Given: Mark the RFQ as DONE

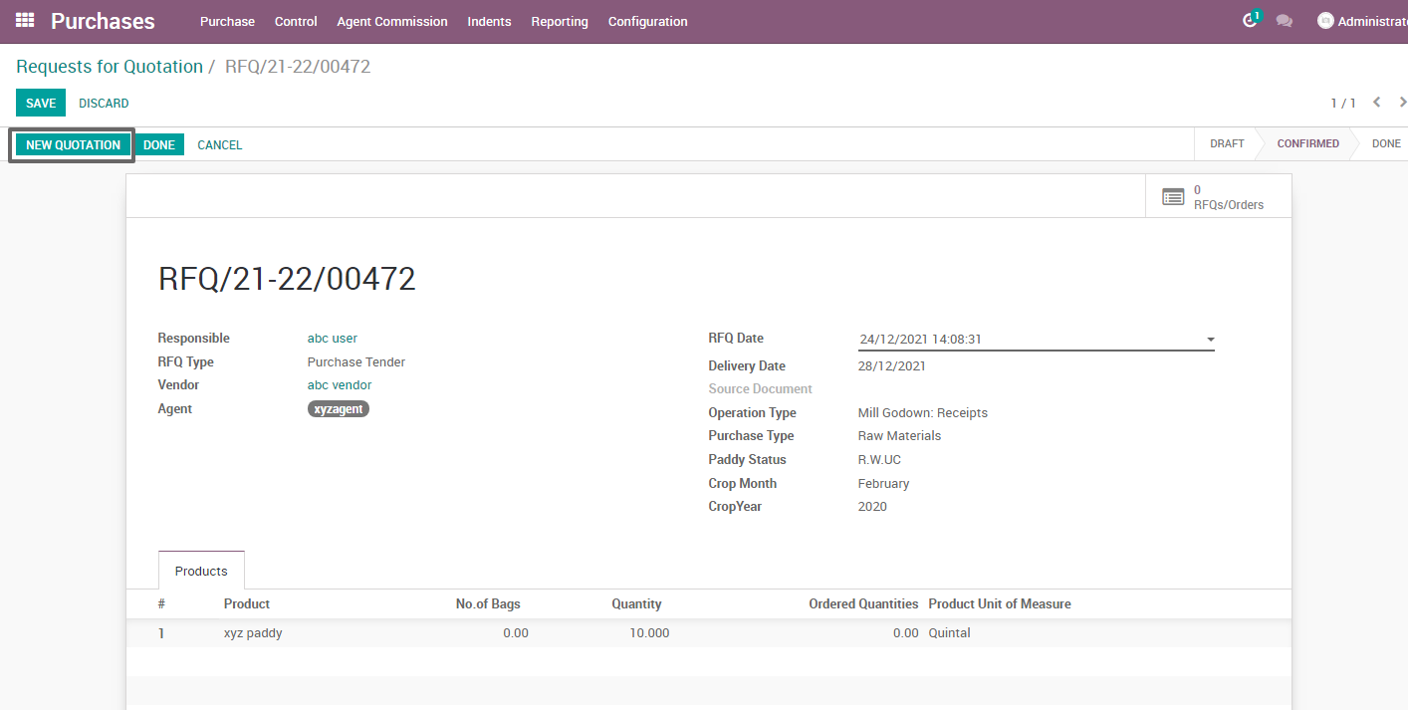Looking at the screenshot, I should (159, 144).
